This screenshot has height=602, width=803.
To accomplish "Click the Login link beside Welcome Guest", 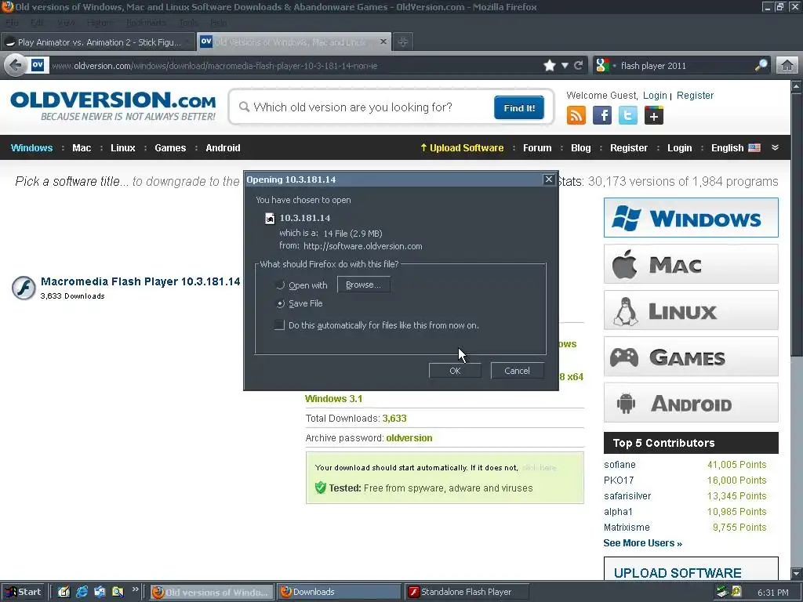I will pyautogui.click(x=655, y=95).
